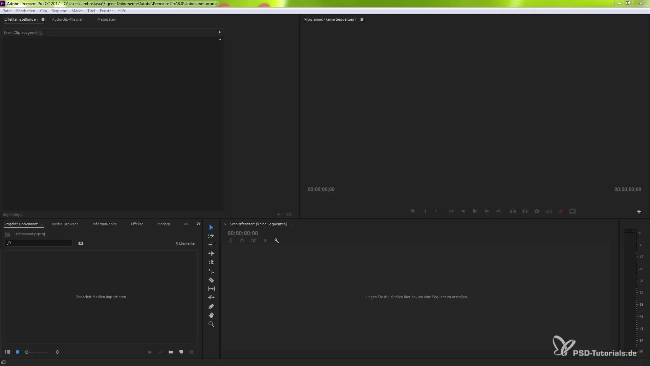Click Find magnifier icon in Project panel footer
Screen dimensions: 650x366
point(161,352)
